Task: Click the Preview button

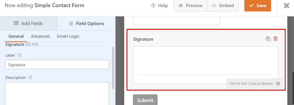Action: coord(190,6)
